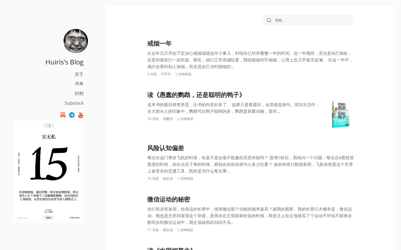The width and height of the screenshot is (401, 250).
Task: Select the 不不不 category tag
Action: (x=166, y=74)
